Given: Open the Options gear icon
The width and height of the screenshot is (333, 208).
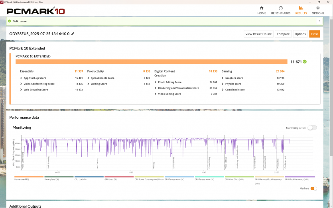Looking at the screenshot, I should (318, 8).
